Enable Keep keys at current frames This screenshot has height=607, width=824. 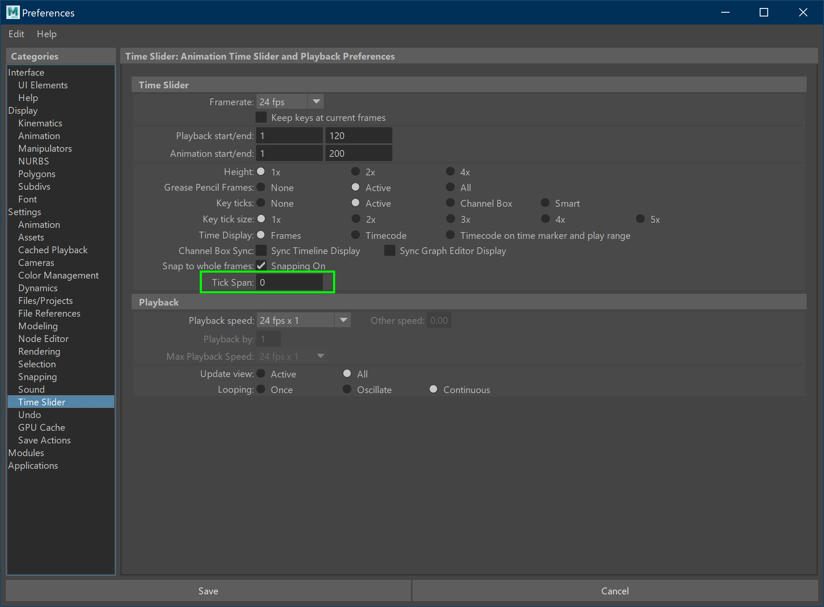point(261,117)
